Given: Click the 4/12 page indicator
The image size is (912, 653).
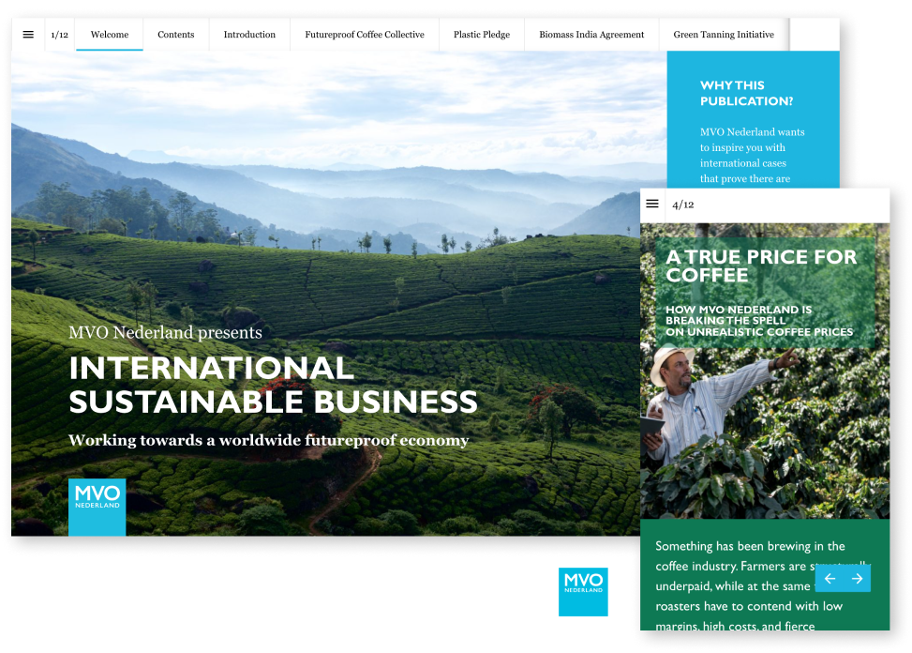Looking at the screenshot, I should pos(683,205).
